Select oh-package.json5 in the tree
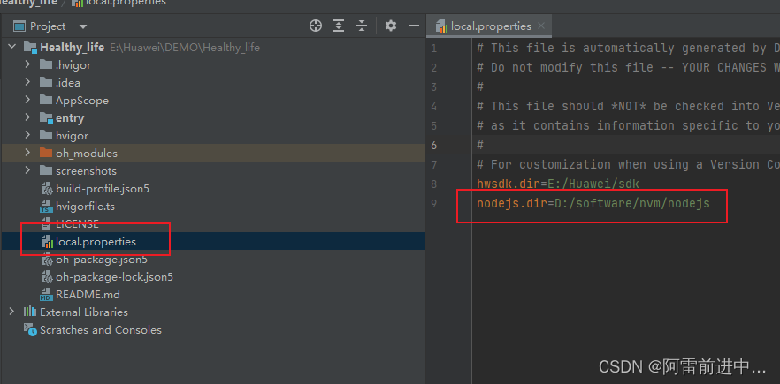 (x=102, y=260)
